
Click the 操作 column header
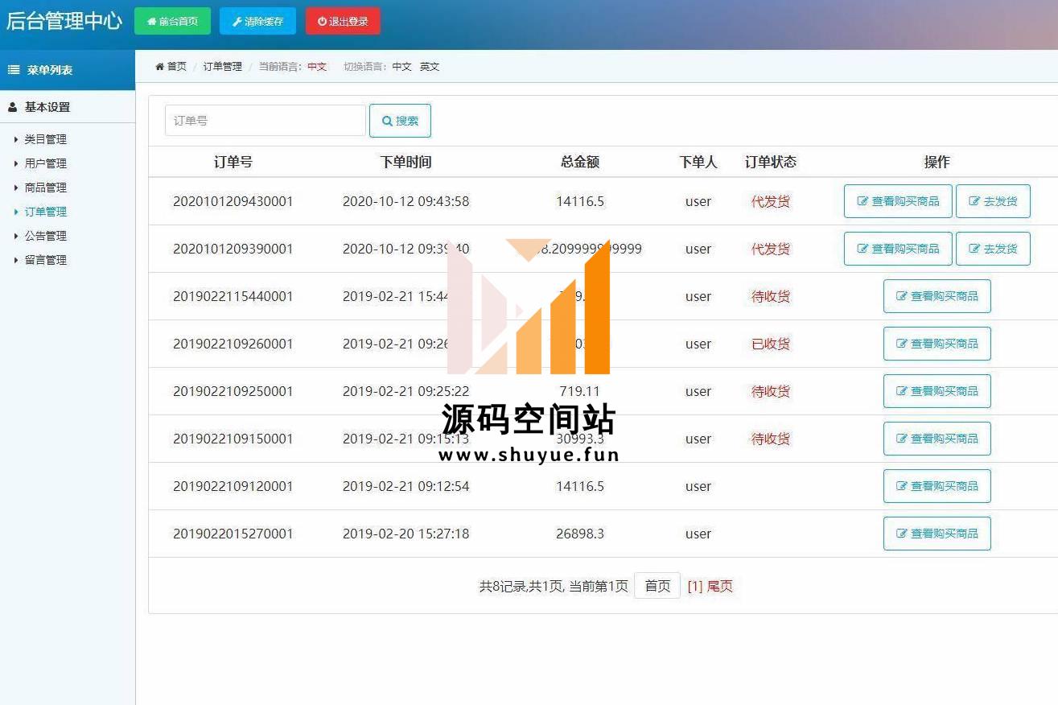pos(937,162)
